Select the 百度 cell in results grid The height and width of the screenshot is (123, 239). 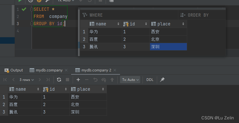point(25,104)
